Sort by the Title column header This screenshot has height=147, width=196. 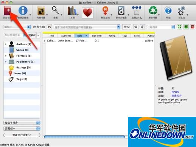(x=52, y=36)
